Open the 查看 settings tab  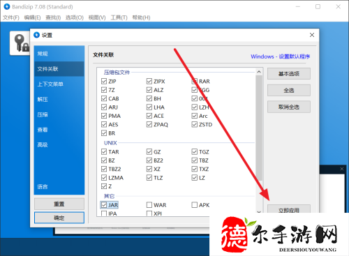coord(59,130)
